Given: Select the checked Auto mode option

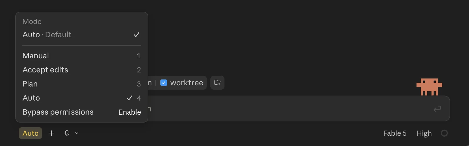Looking at the screenshot, I should (82, 98).
